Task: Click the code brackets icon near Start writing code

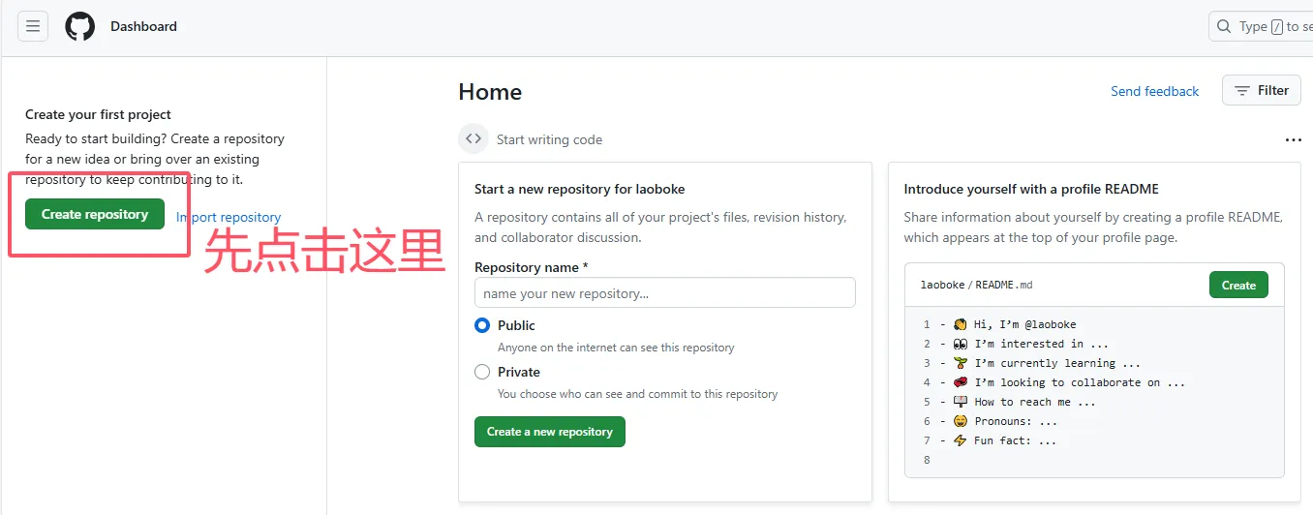Action: pos(473,138)
